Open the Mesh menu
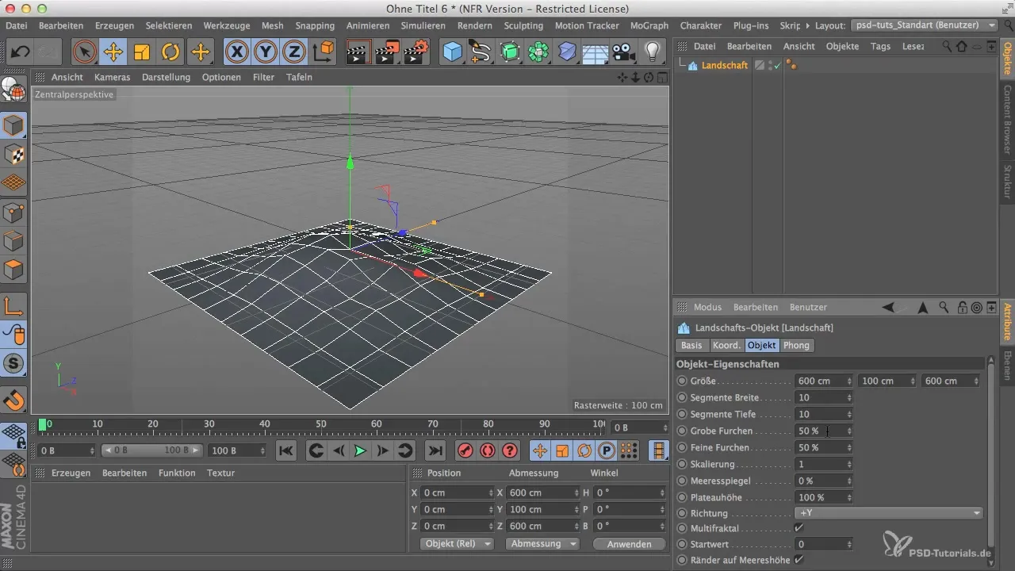This screenshot has height=571, width=1015. pyautogui.click(x=272, y=25)
